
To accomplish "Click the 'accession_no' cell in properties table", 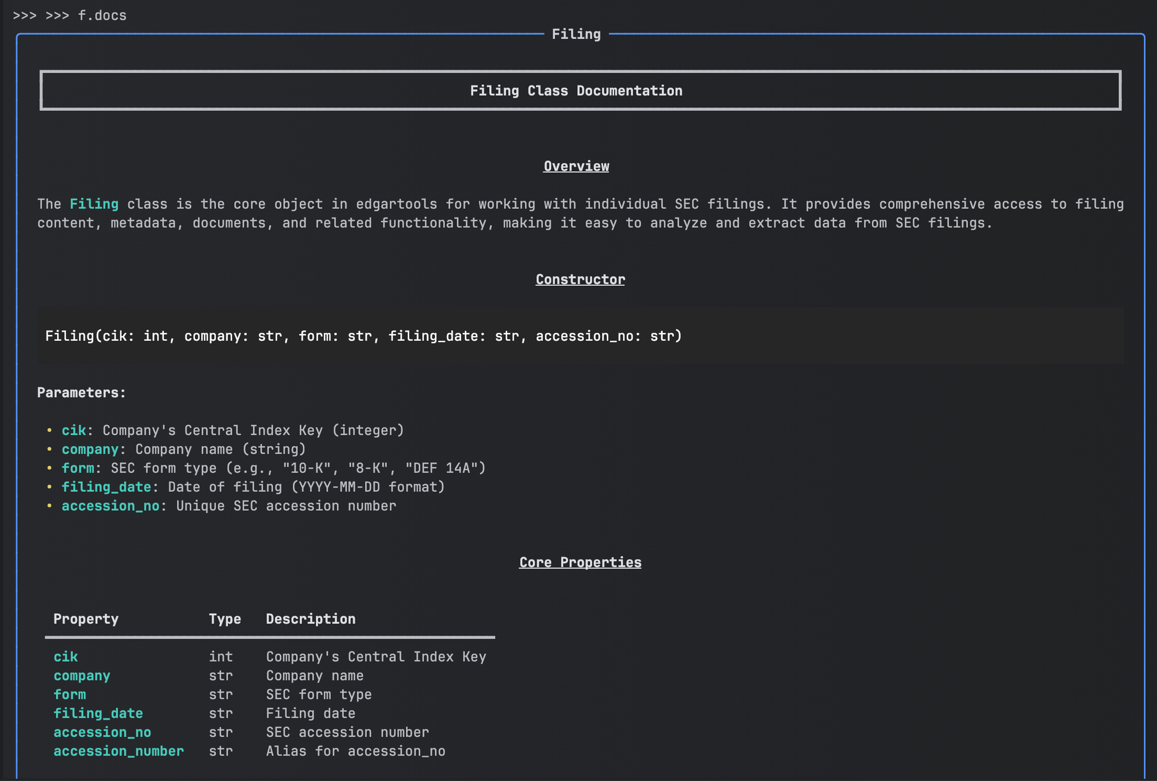I will point(102,732).
